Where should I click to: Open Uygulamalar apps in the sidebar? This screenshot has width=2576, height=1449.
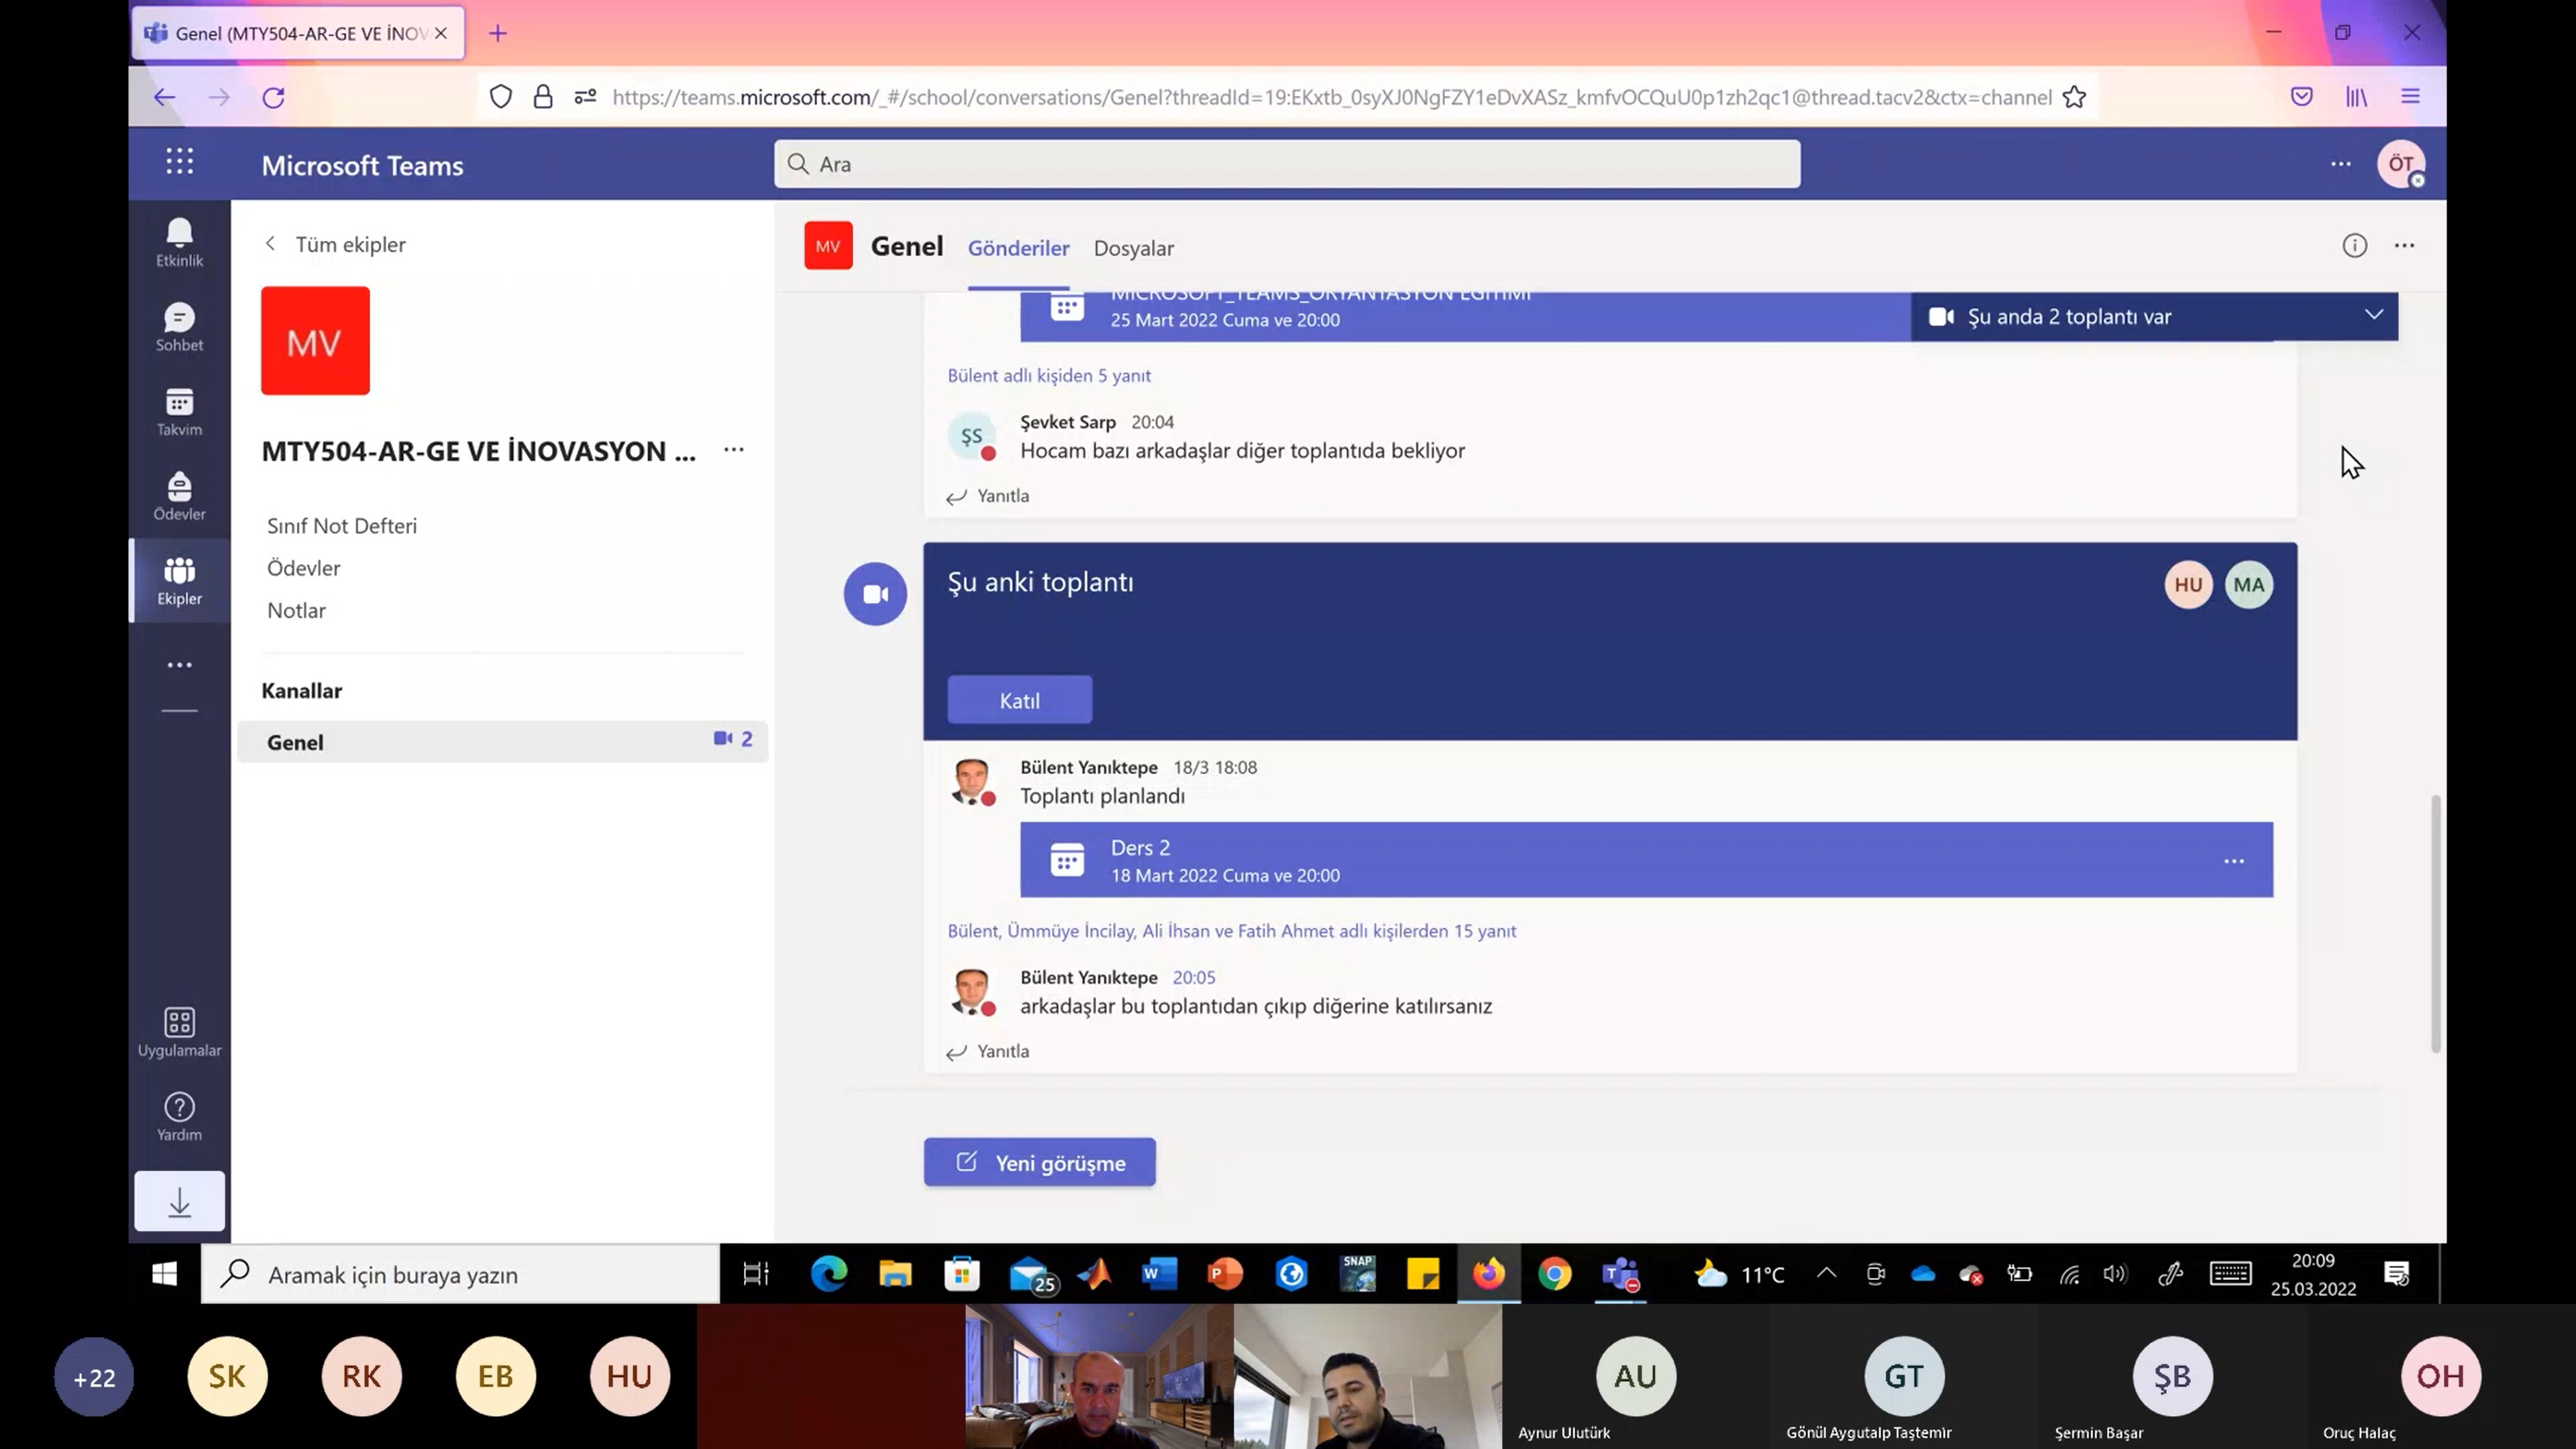(x=179, y=1033)
